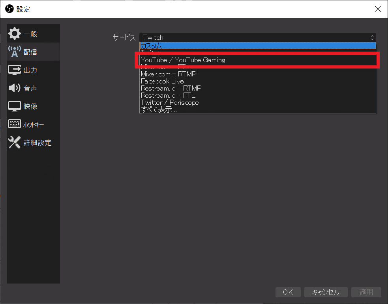Viewport: 388px width, 304px height.
Task: Expand the サービス Twitch combo box
Action: pos(258,37)
